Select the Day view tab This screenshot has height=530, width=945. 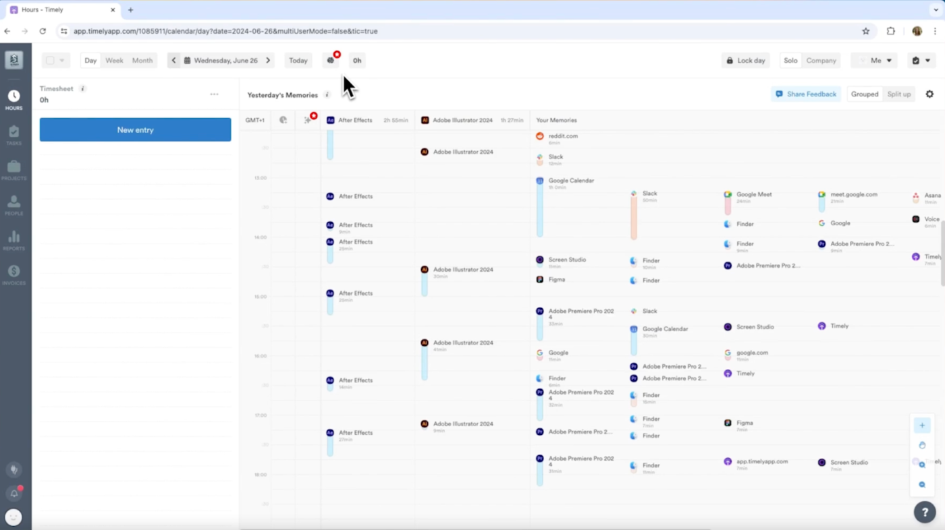(x=90, y=61)
